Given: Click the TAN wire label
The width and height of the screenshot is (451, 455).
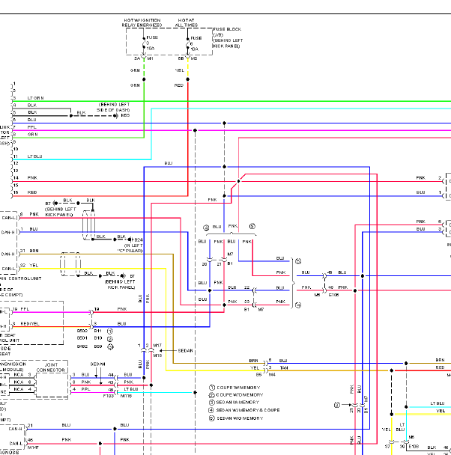Looking at the screenshot, I should click(x=284, y=367).
